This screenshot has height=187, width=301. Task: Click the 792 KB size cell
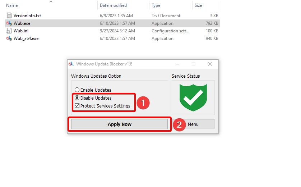click(212, 23)
